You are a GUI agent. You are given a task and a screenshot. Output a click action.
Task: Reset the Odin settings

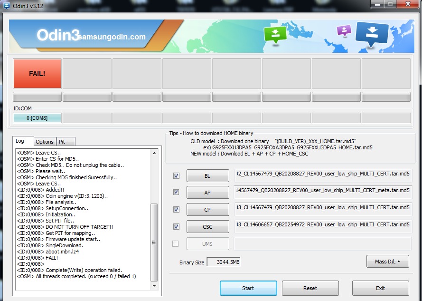click(x=310, y=288)
